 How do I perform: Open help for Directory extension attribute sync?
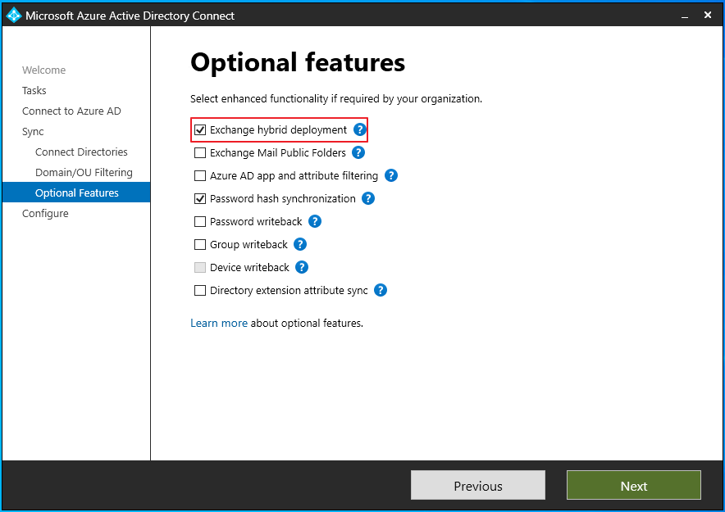[x=381, y=290]
